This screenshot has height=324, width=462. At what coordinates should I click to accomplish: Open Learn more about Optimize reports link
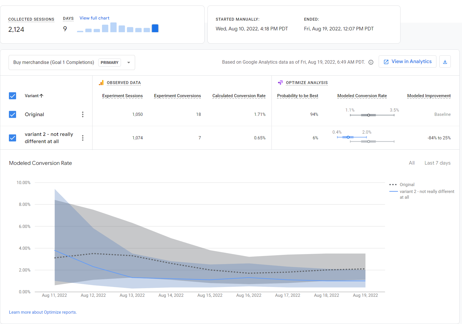point(43,312)
